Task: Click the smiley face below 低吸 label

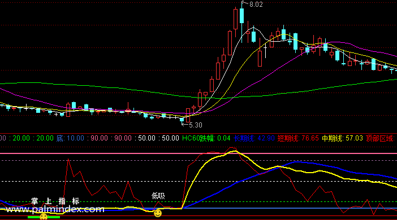Action: pyautogui.click(x=158, y=213)
